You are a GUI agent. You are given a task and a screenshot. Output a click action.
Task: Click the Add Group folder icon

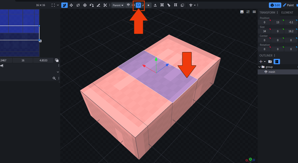270,62
